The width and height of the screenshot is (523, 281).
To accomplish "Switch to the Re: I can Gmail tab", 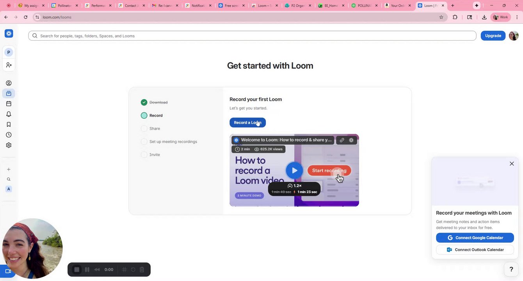I will [x=165, y=5].
